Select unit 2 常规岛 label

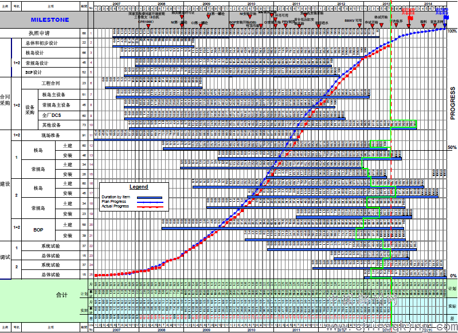pos(38,208)
